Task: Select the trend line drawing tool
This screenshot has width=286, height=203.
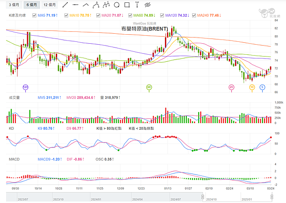Action: (65, 5)
